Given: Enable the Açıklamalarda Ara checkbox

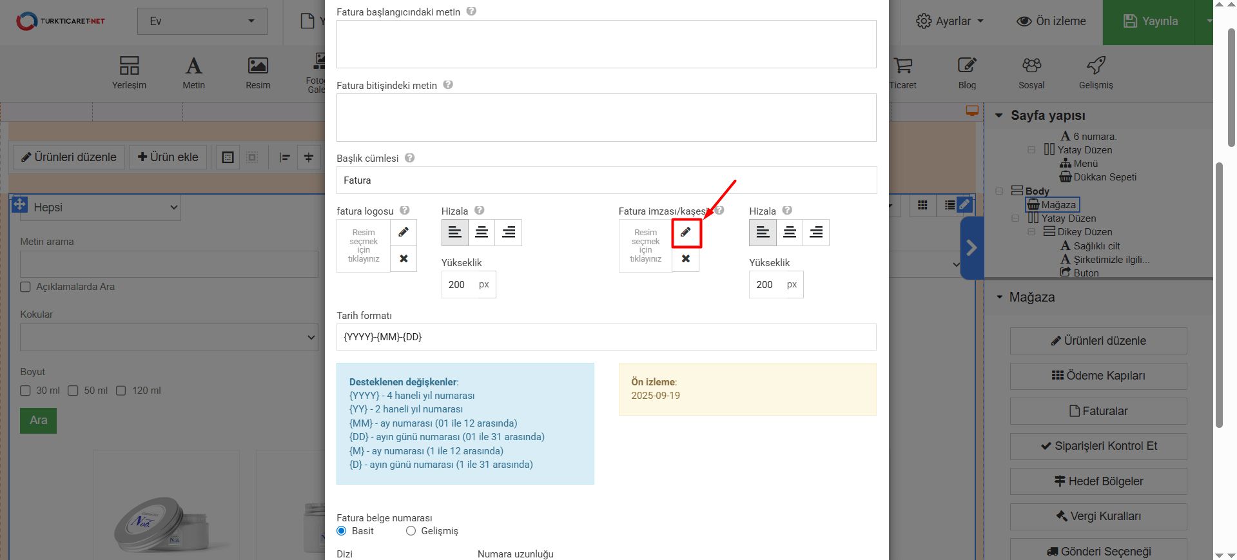Looking at the screenshot, I should (26, 287).
